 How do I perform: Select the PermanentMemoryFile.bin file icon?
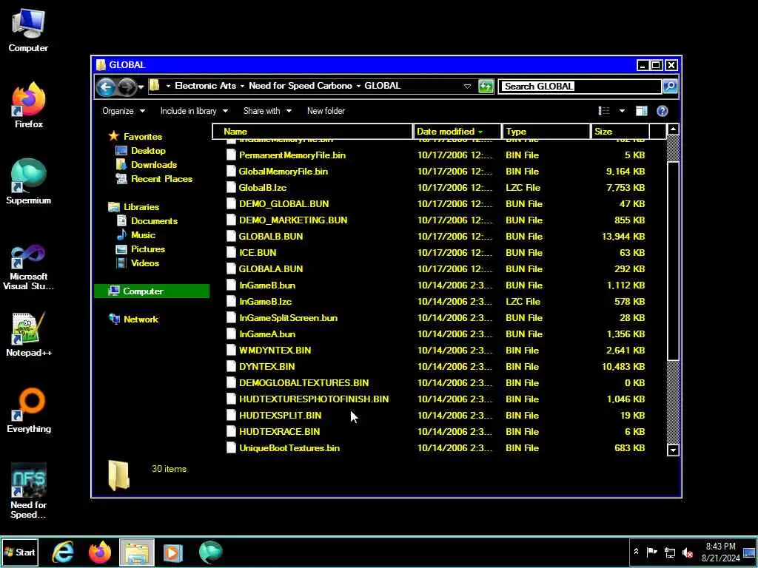231,155
